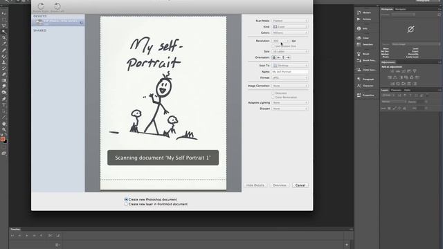The width and height of the screenshot is (443, 249).
Task: Select the Clone Stamp tool
Action: [x=3, y=62]
